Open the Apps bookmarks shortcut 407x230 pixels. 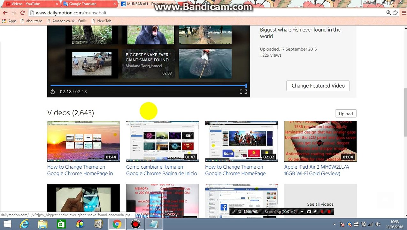click(x=9, y=21)
